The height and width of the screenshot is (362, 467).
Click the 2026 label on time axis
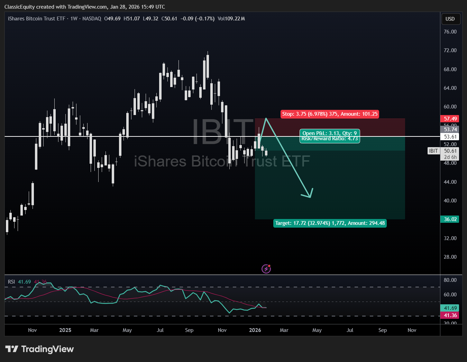coord(255,330)
